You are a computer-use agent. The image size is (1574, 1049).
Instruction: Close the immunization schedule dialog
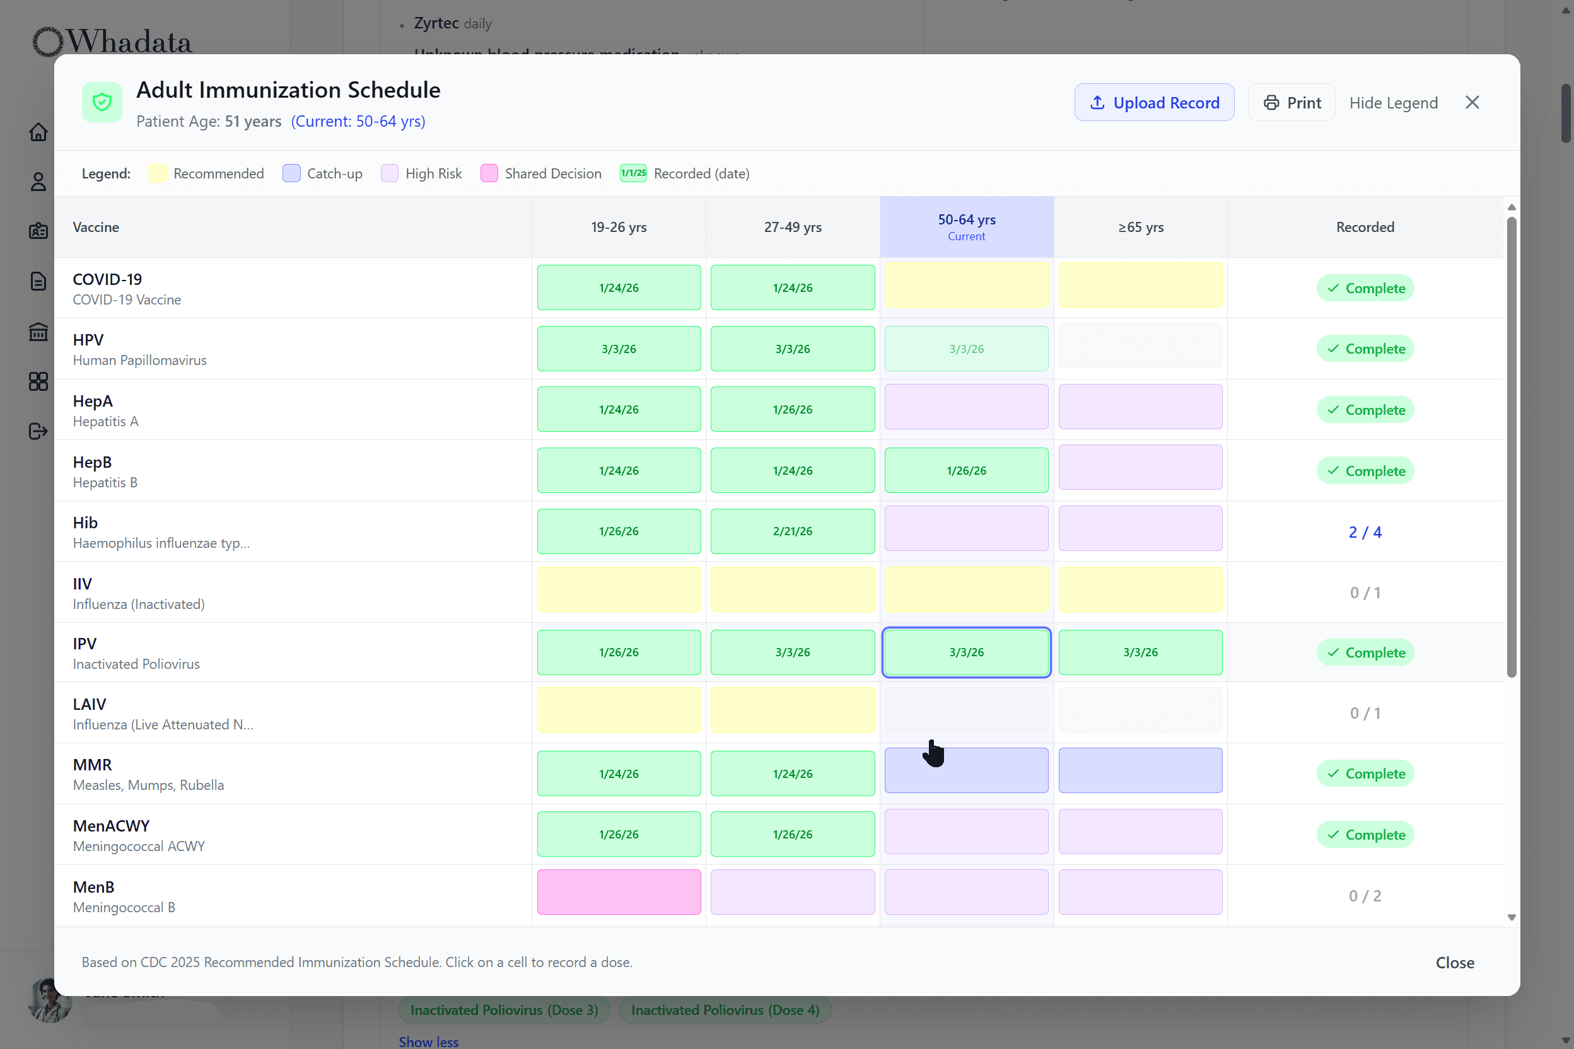coord(1472,101)
